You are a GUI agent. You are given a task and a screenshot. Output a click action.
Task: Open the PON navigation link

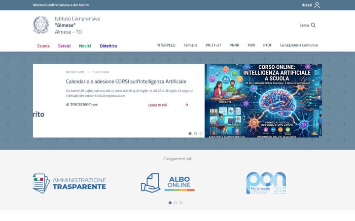point(251,45)
